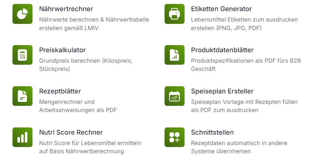Click the Schnittstellen apps-plus icon

tap(174, 137)
